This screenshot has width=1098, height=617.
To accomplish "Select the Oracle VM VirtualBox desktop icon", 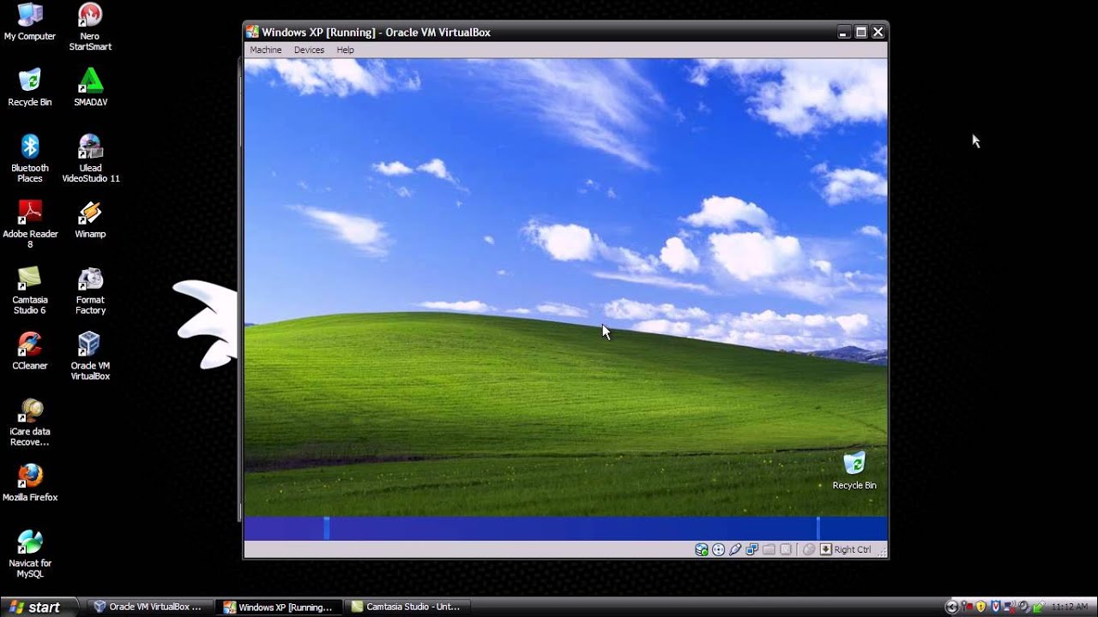I will (x=90, y=356).
